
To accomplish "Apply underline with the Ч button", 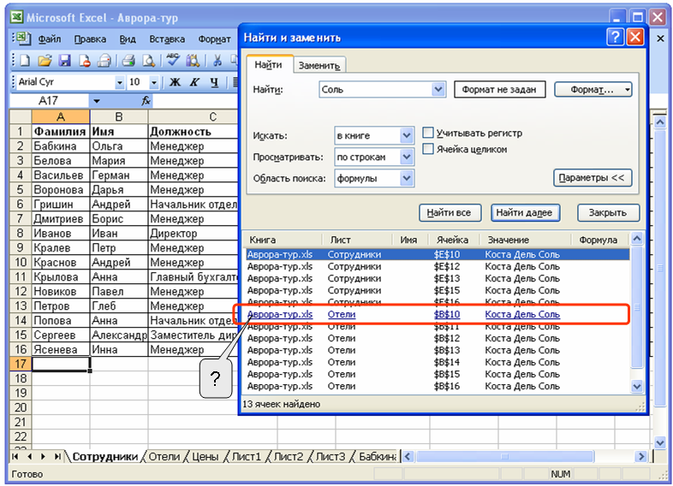I will [214, 82].
